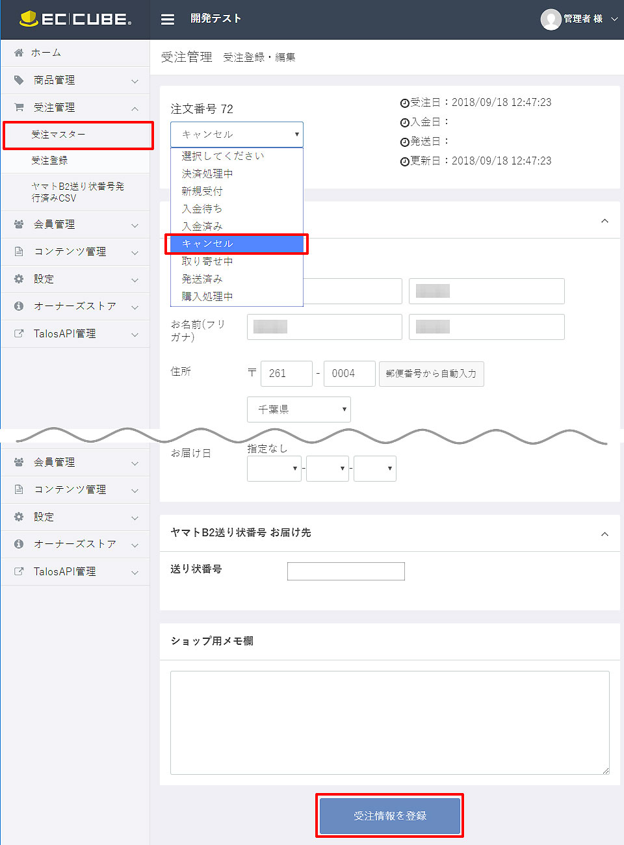Click the clock icon beside 発送日
Screen dimensions: 624x845
coord(405,142)
